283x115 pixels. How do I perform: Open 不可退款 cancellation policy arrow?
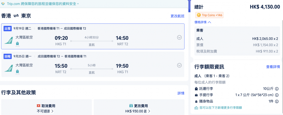[x=45, y=111]
